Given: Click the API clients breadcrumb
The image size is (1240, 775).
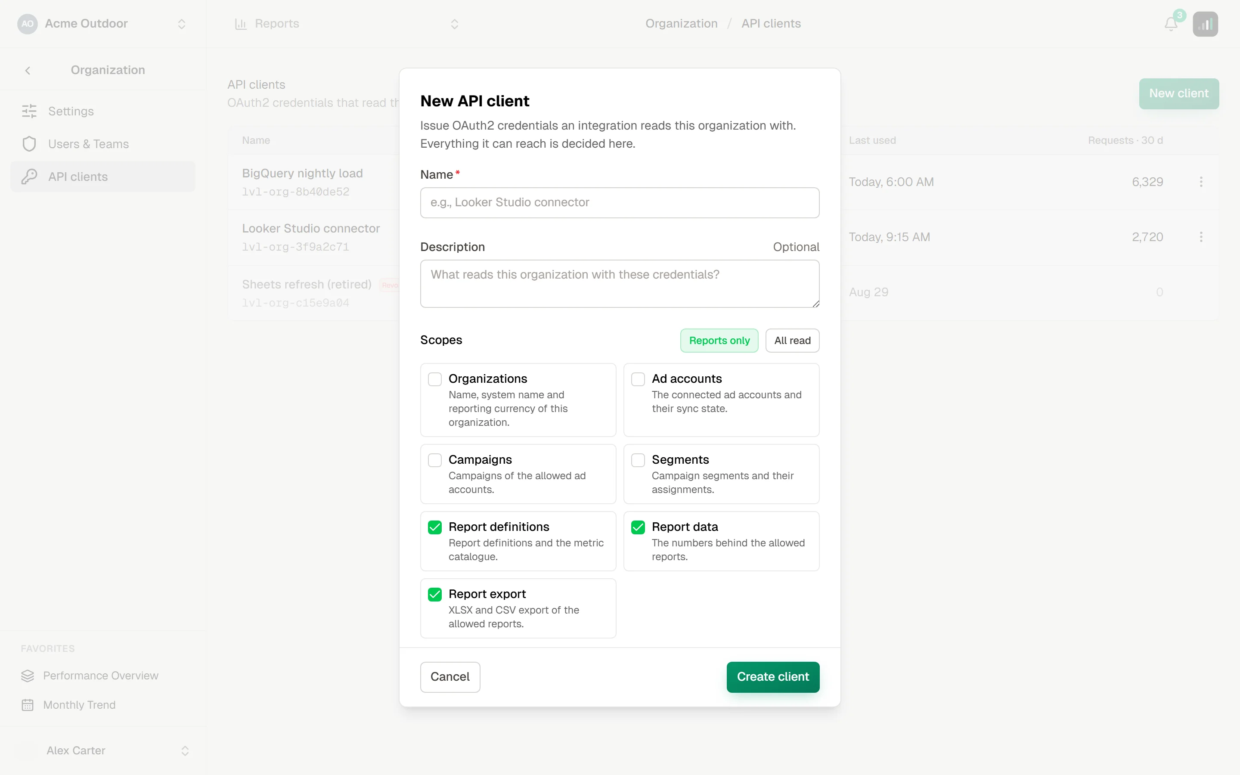Looking at the screenshot, I should [x=771, y=24].
